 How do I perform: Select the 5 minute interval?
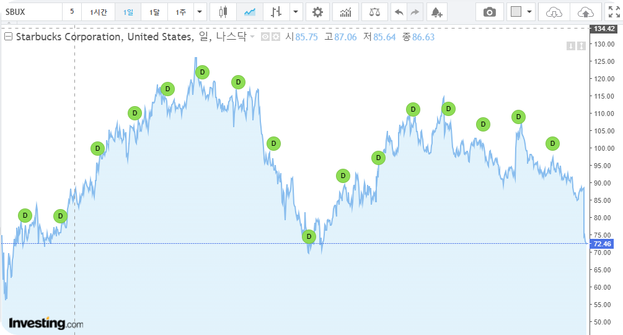(72, 12)
